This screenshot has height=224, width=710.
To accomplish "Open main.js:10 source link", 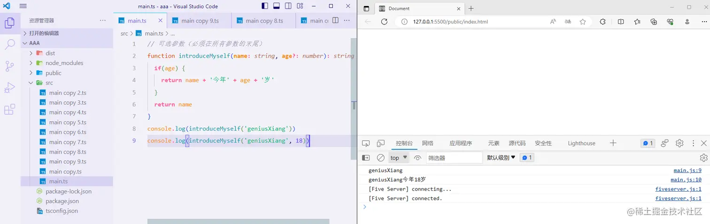I will 686,179.
